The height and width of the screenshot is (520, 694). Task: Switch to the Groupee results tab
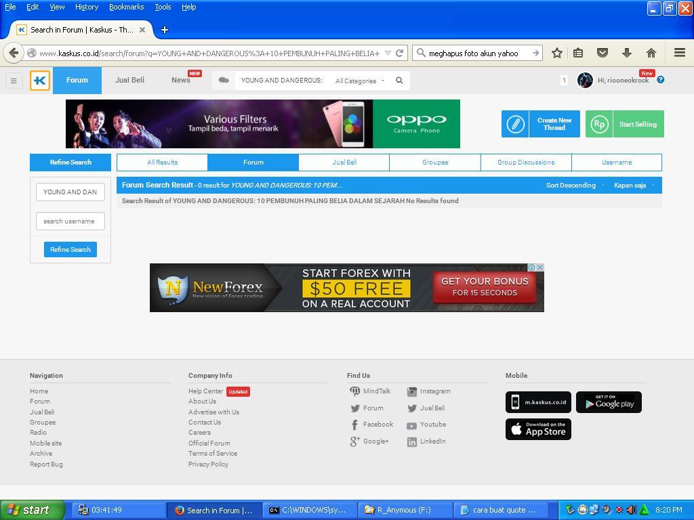pyautogui.click(x=435, y=162)
